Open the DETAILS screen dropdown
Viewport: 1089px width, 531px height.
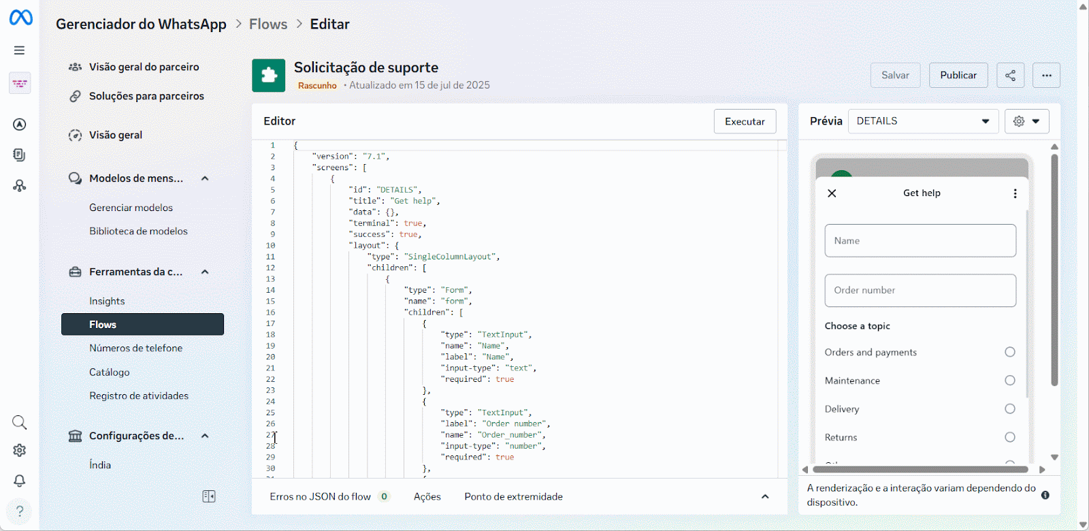pos(923,121)
